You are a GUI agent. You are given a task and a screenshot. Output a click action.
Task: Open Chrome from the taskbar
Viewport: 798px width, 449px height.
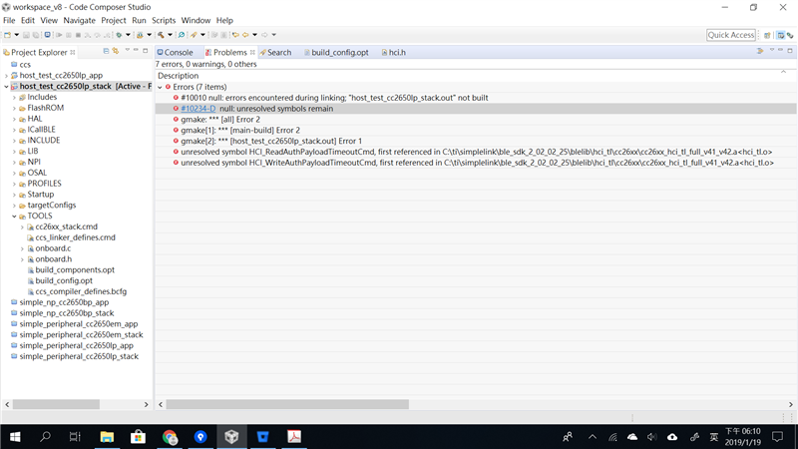(x=170, y=437)
